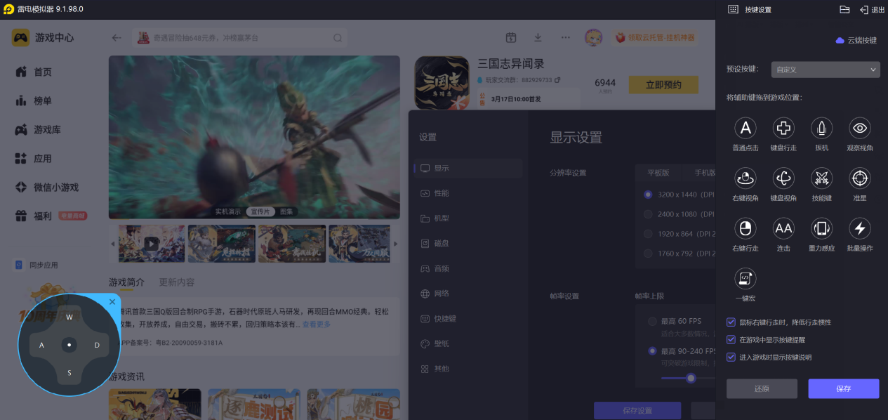Click 查看更多 link in description
This screenshot has width=888, height=420.
[316, 324]
